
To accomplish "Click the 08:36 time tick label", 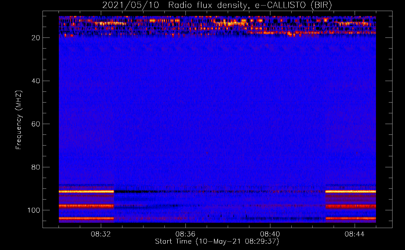I will coord(185,234).
